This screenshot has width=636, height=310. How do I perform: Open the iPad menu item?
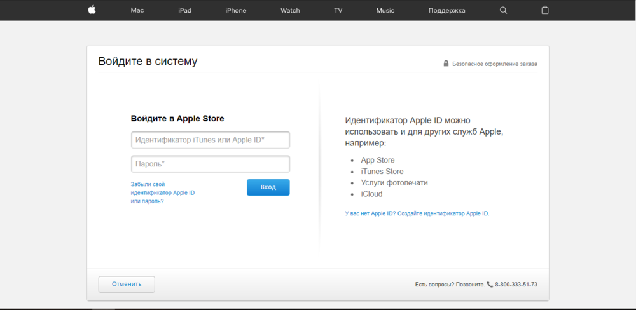coord(184,11)
